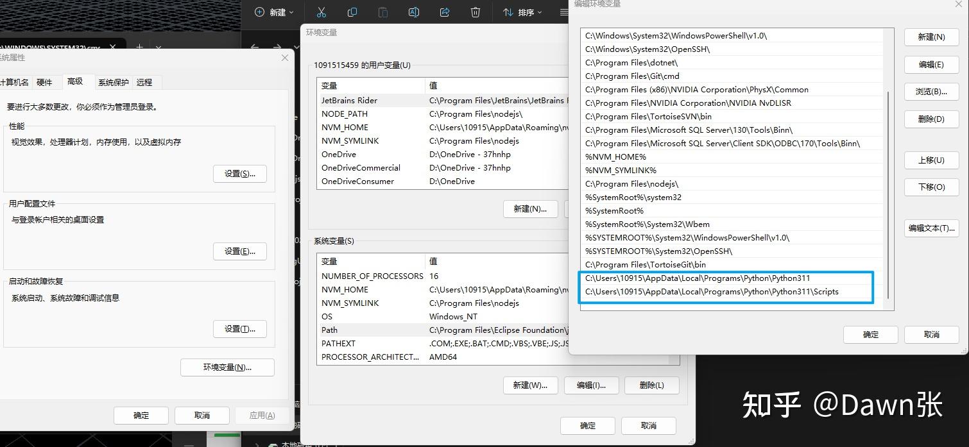Viewport: 969px width, 447px height.
Task: Open the 新建 dropdown in Explorer toolbar
Action: 274,12
